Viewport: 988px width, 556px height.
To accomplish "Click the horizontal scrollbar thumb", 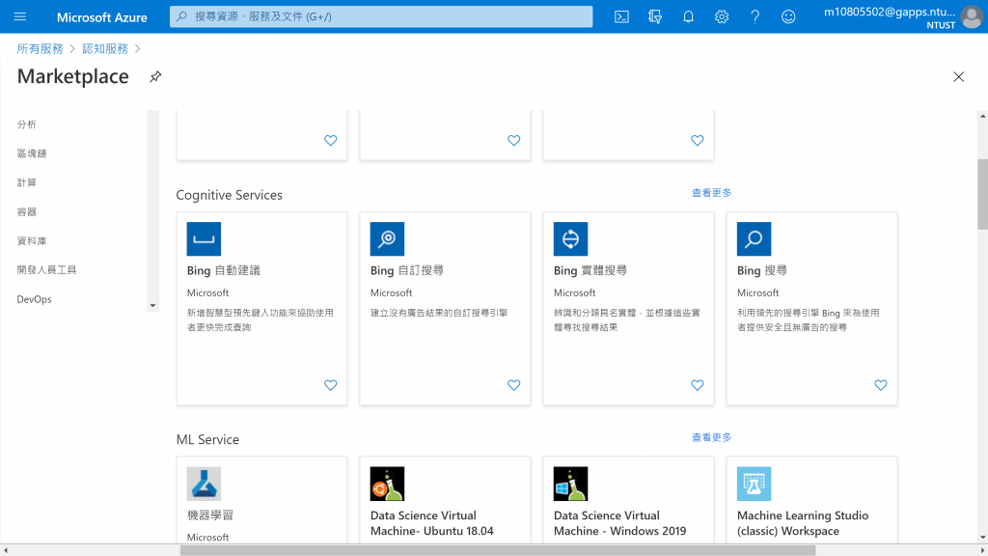I will 498,550.
